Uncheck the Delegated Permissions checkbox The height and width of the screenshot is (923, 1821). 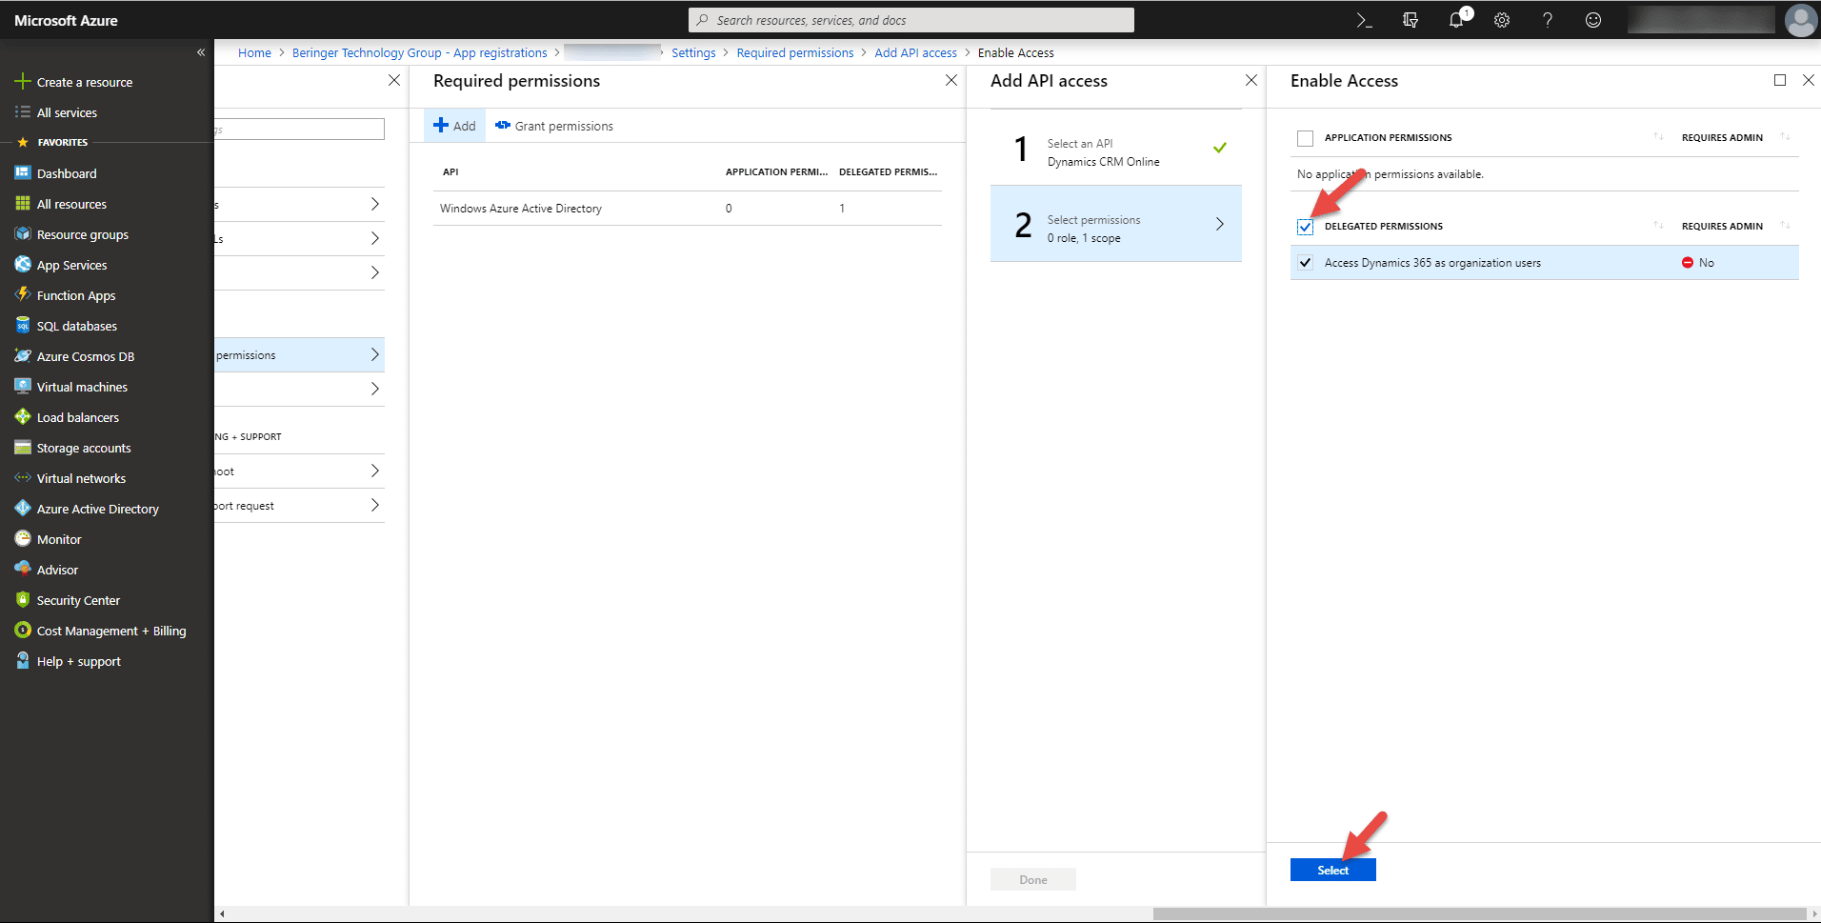click(x=1305, y=227)
